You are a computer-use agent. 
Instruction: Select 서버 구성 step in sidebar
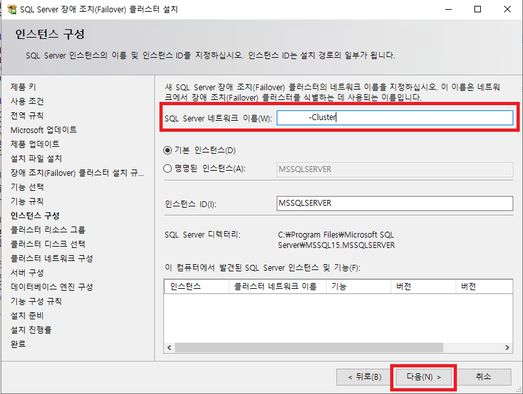(x=27, y=273)
